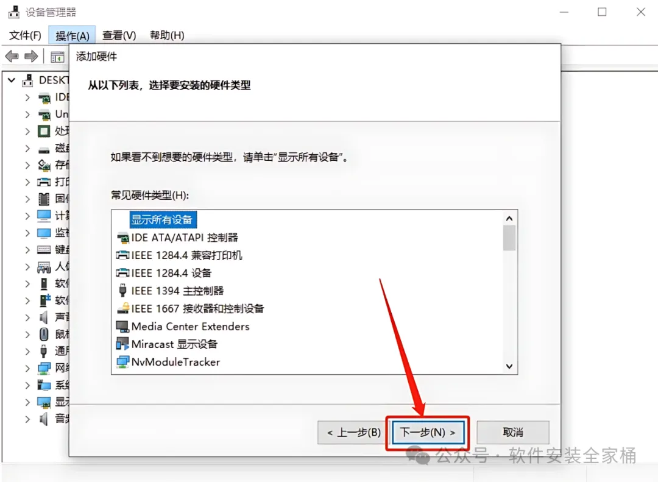Image resolution: width=658 pixels, height=482 pixels.
Task: Click the show/hide console tree toolbar icon
Action: pos(57,57)
